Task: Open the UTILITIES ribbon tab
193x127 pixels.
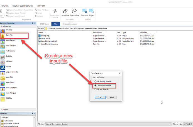Action: click(5, 6)
